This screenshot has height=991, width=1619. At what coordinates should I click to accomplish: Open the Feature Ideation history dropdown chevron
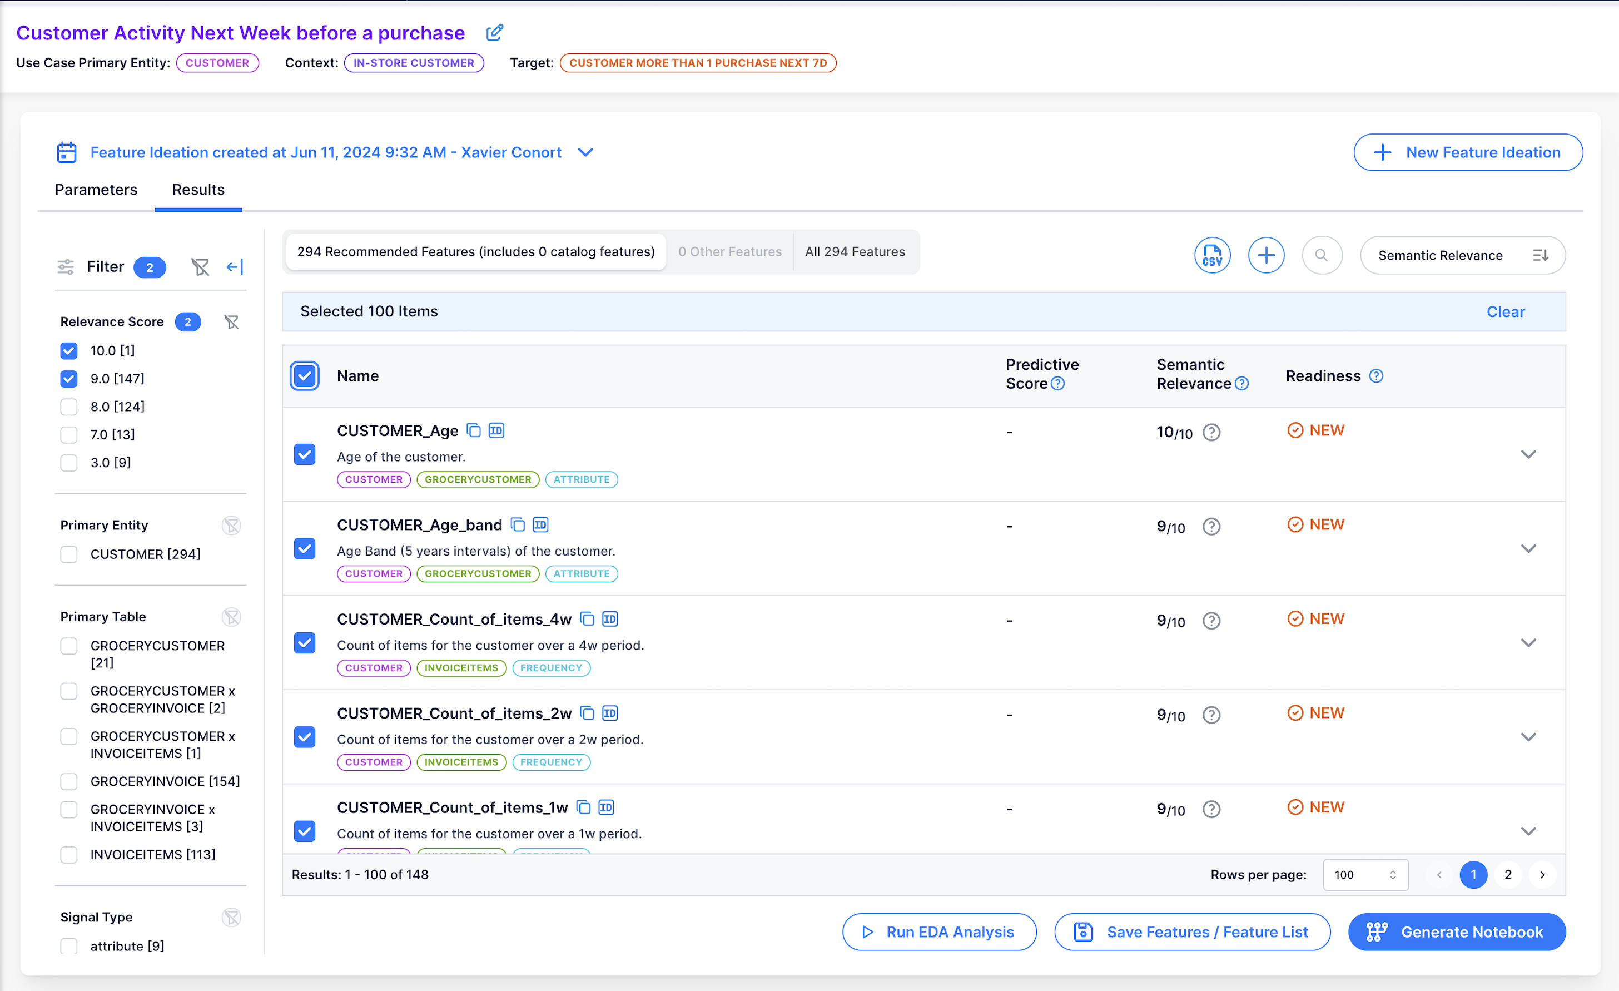coord(585,152)
